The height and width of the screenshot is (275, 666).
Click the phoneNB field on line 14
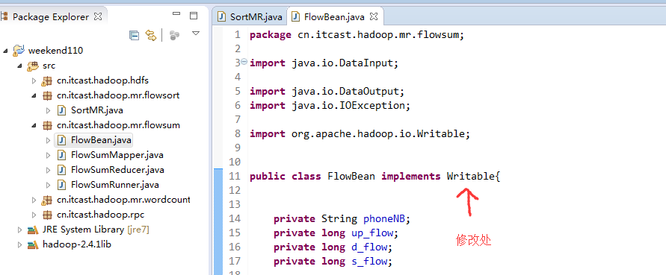pyautogui.click(x=384, y=218)
